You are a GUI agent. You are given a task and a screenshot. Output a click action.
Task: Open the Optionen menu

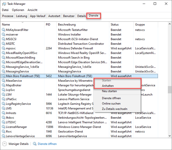click(x=18, y=10)
